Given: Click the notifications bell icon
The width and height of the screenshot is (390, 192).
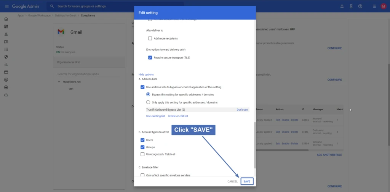Looking at the screenshot, I should (x=342, y=6).
